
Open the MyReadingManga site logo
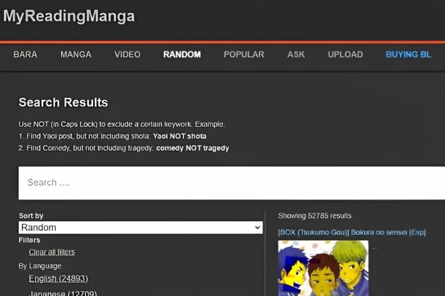coord(69,16)
